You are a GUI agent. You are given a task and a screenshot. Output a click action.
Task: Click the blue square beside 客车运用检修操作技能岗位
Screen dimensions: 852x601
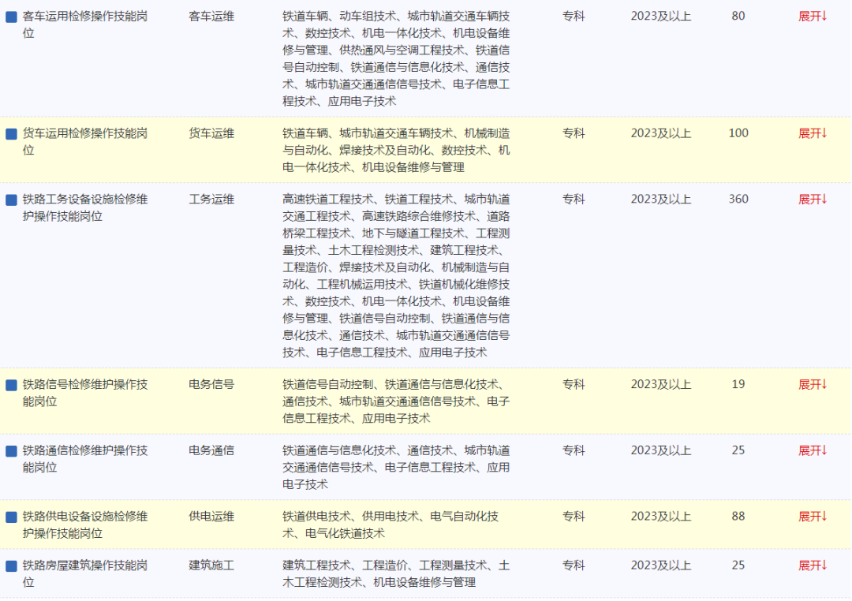(x=11, y=17)
